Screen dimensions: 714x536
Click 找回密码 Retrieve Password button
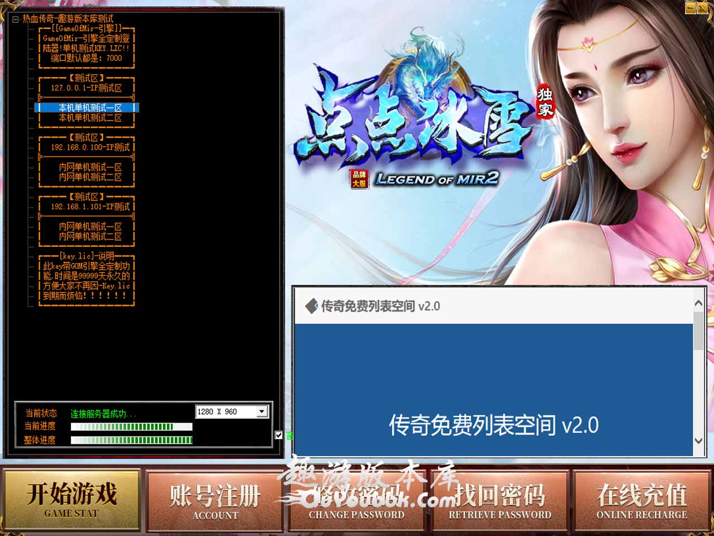coord(500,500)
